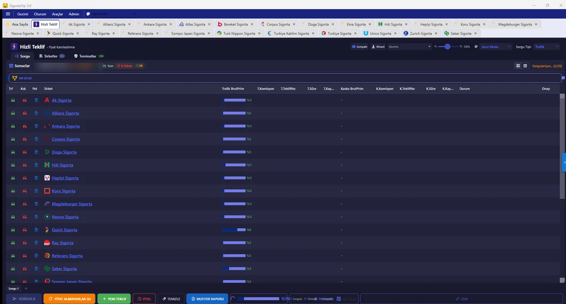Switch to the grid card view icon

coord(518,66)
